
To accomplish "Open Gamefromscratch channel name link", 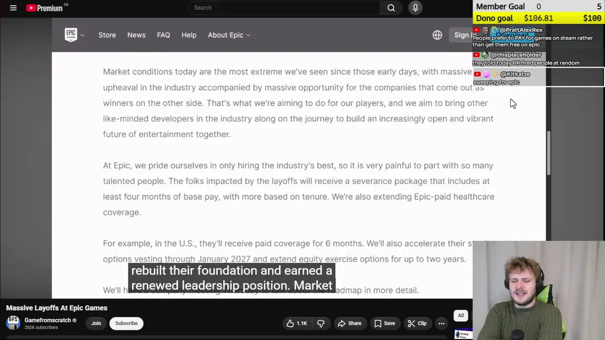I will tap(48, 320).
